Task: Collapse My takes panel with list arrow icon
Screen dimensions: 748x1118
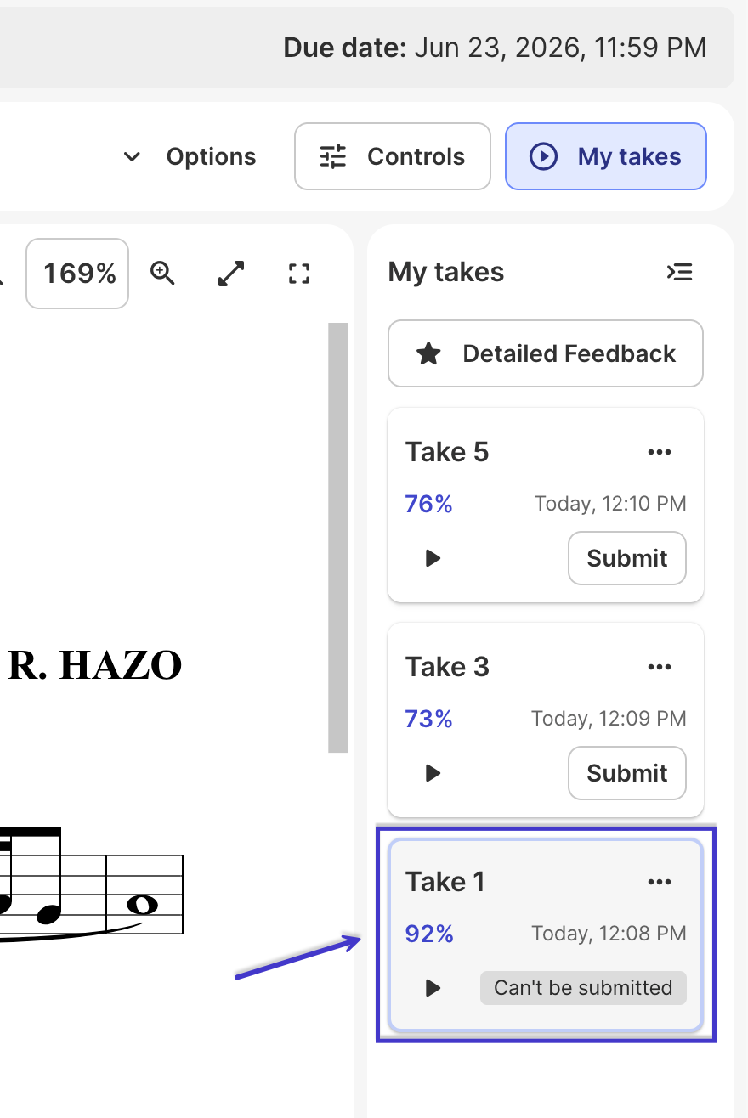Action: pos(679,272)
